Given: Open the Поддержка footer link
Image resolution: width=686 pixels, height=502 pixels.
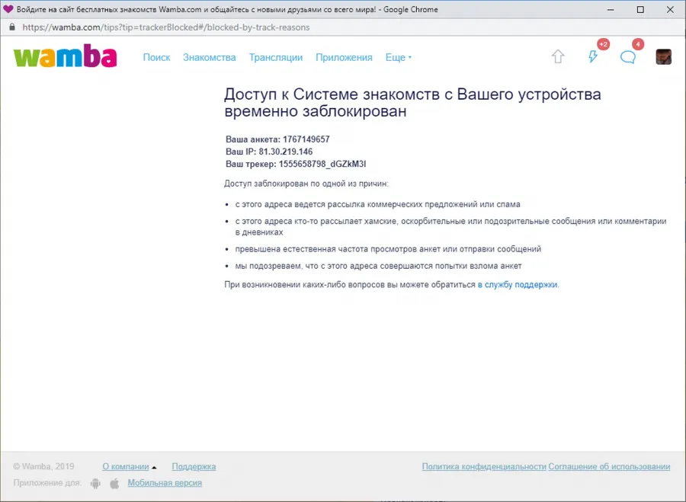Looking at the screenshot, I should 194,467.
